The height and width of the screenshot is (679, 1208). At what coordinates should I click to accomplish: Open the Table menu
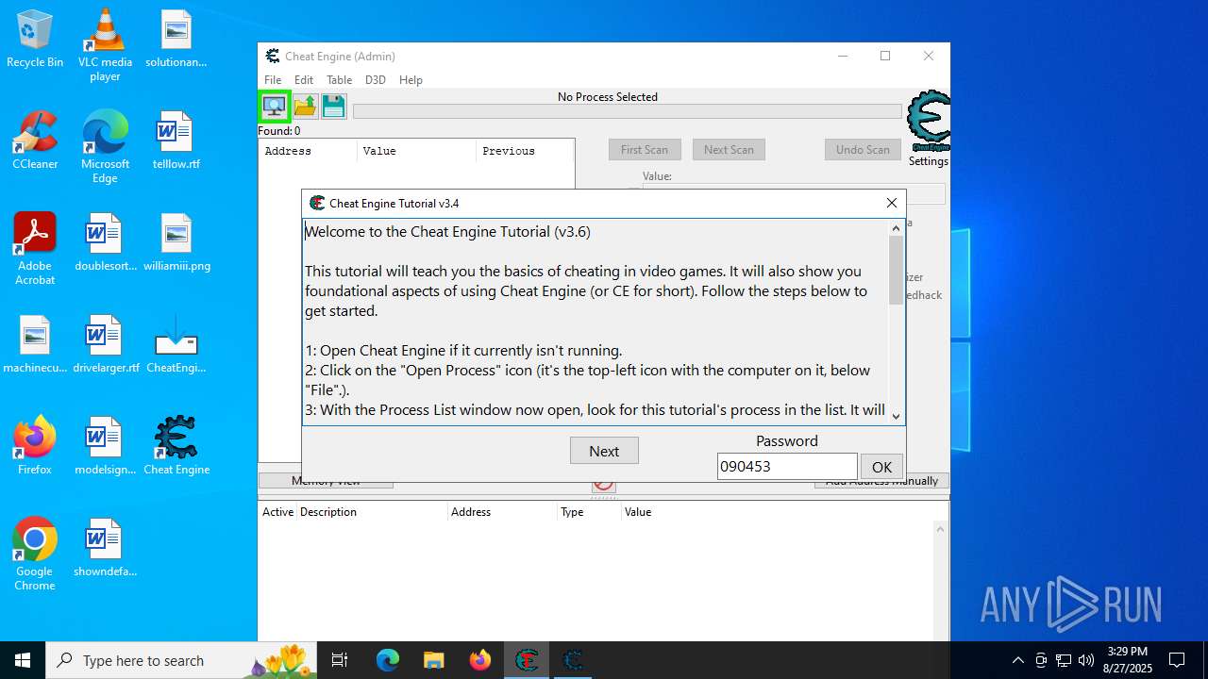point(339,80)
